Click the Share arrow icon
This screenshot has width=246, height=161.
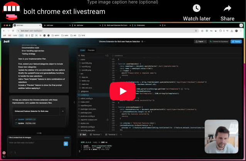pyautogui.click(x=227, y=8)
